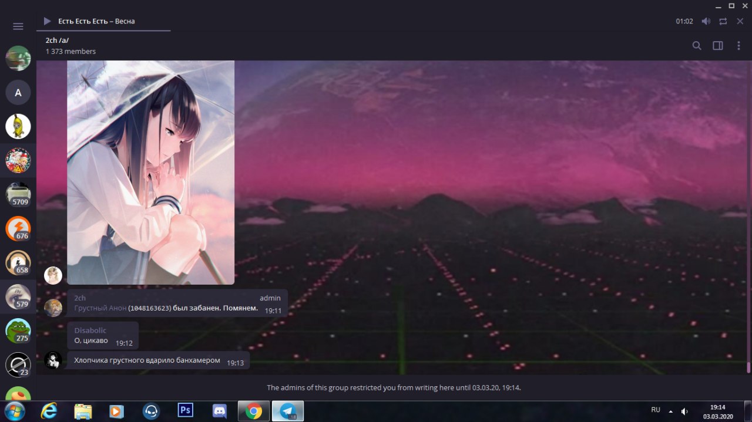Open the Windows Start menu
Image resolution: width=752 pixels, height=422 pixels.
pyautogui.click(x=14, y=411)
